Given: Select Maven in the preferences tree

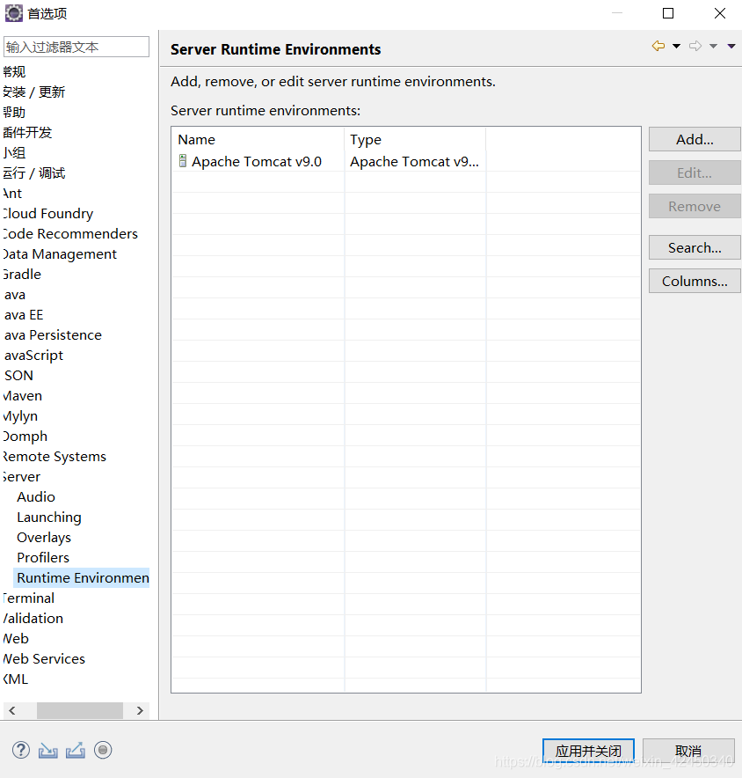Looking at the screenshot, I should coord(22,396).
